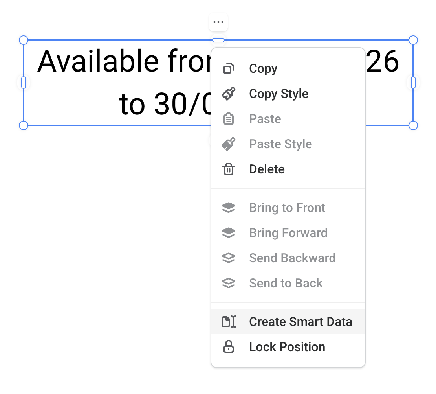The height and width of the screenshot is (394, 436).
Task: Click the Send Backward layers icon
Action: [x=229, y=258]
